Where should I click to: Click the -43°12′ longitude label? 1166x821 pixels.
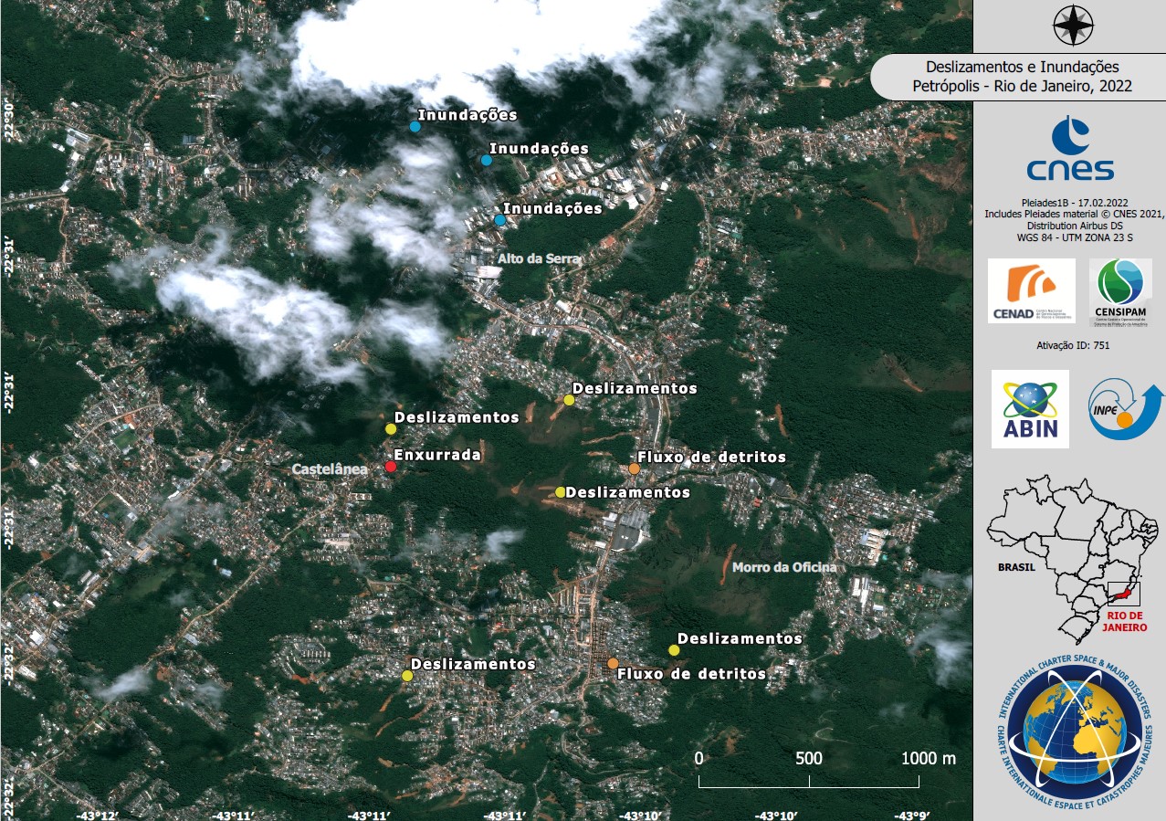coord(96,816)
